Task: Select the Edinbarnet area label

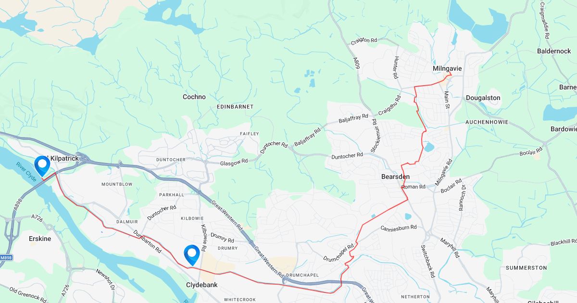Action: pos(235,106)
